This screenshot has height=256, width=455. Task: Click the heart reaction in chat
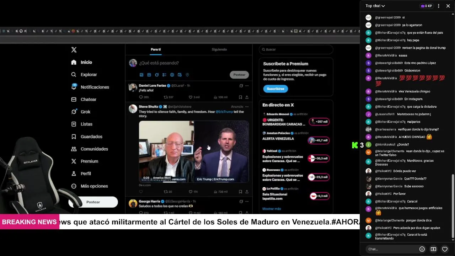click(x=445, y=249)
